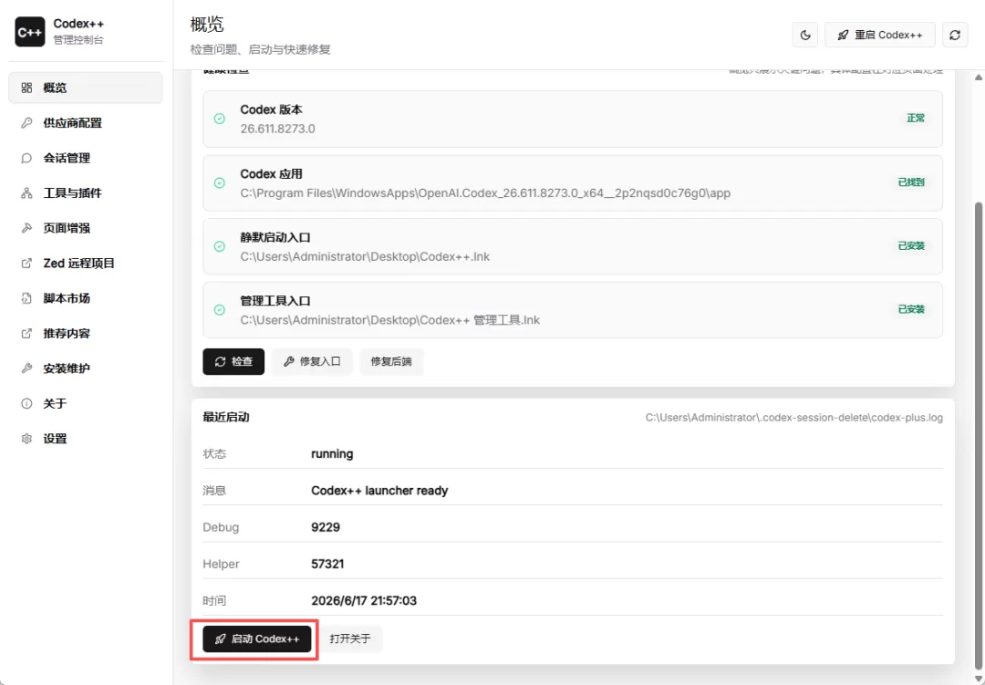Click the green check icon for 静默启动入口
Image resolution: width=985 pixels, height=685 pixels.
click(219, 246)
